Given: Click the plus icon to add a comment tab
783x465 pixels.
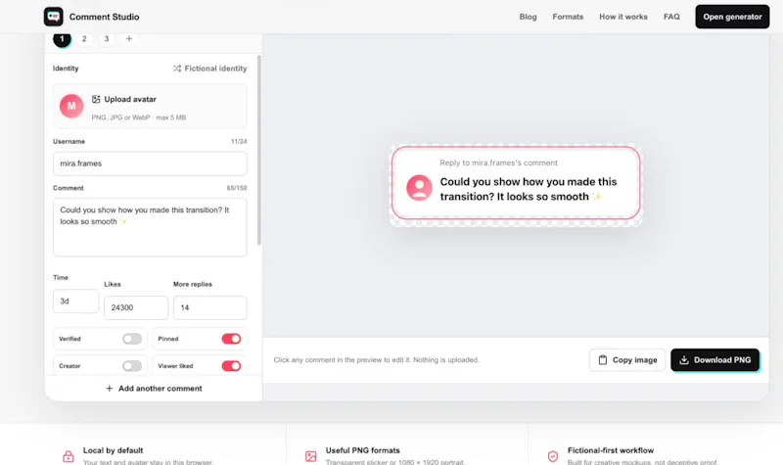Looking at the screenshot, I should click(129, 38).
